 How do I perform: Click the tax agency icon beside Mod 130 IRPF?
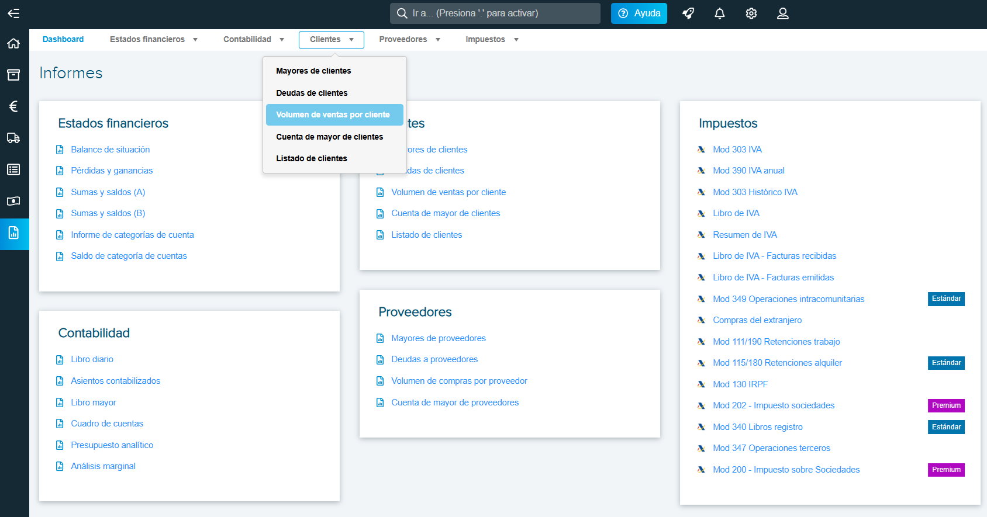701,384
